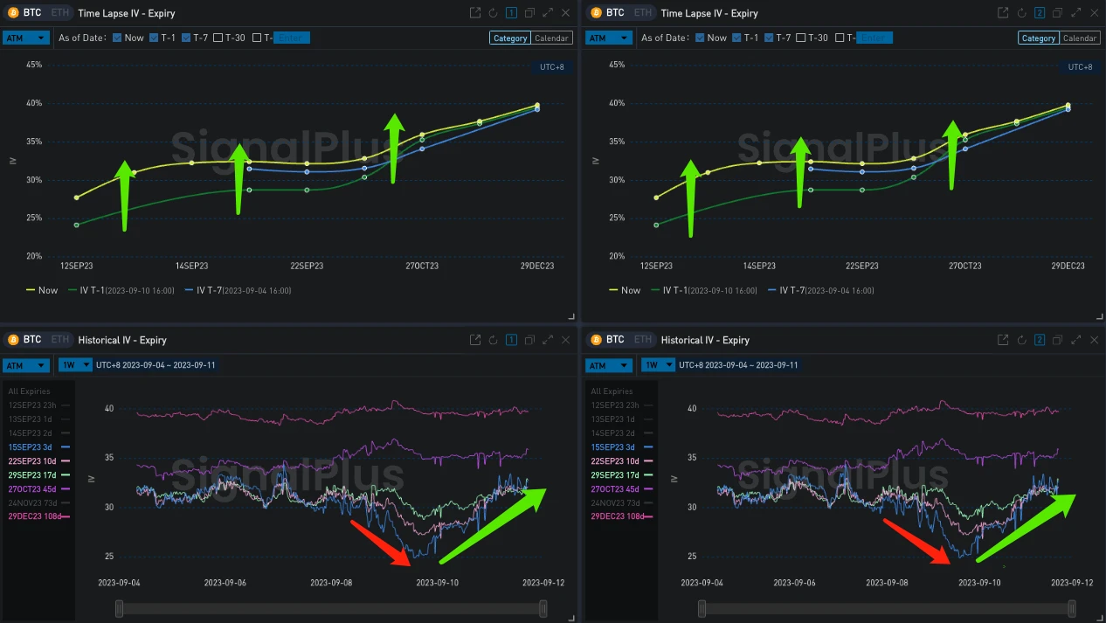Open 1W period dropdown in left Historical IV

pos(74,365)
